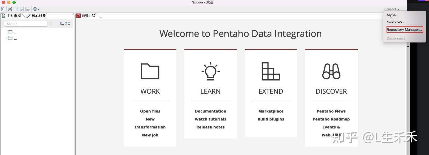Select Disconnect in the Connect menu

[x=396, y=38]
